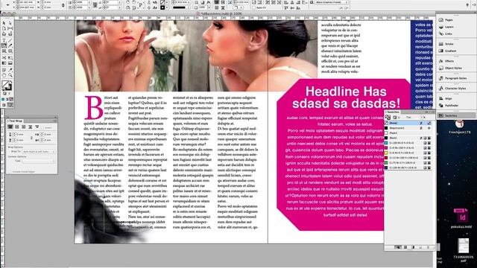
Task: Select the Free Transform tool
Action: pyautogui.click(x=10, y=57)
